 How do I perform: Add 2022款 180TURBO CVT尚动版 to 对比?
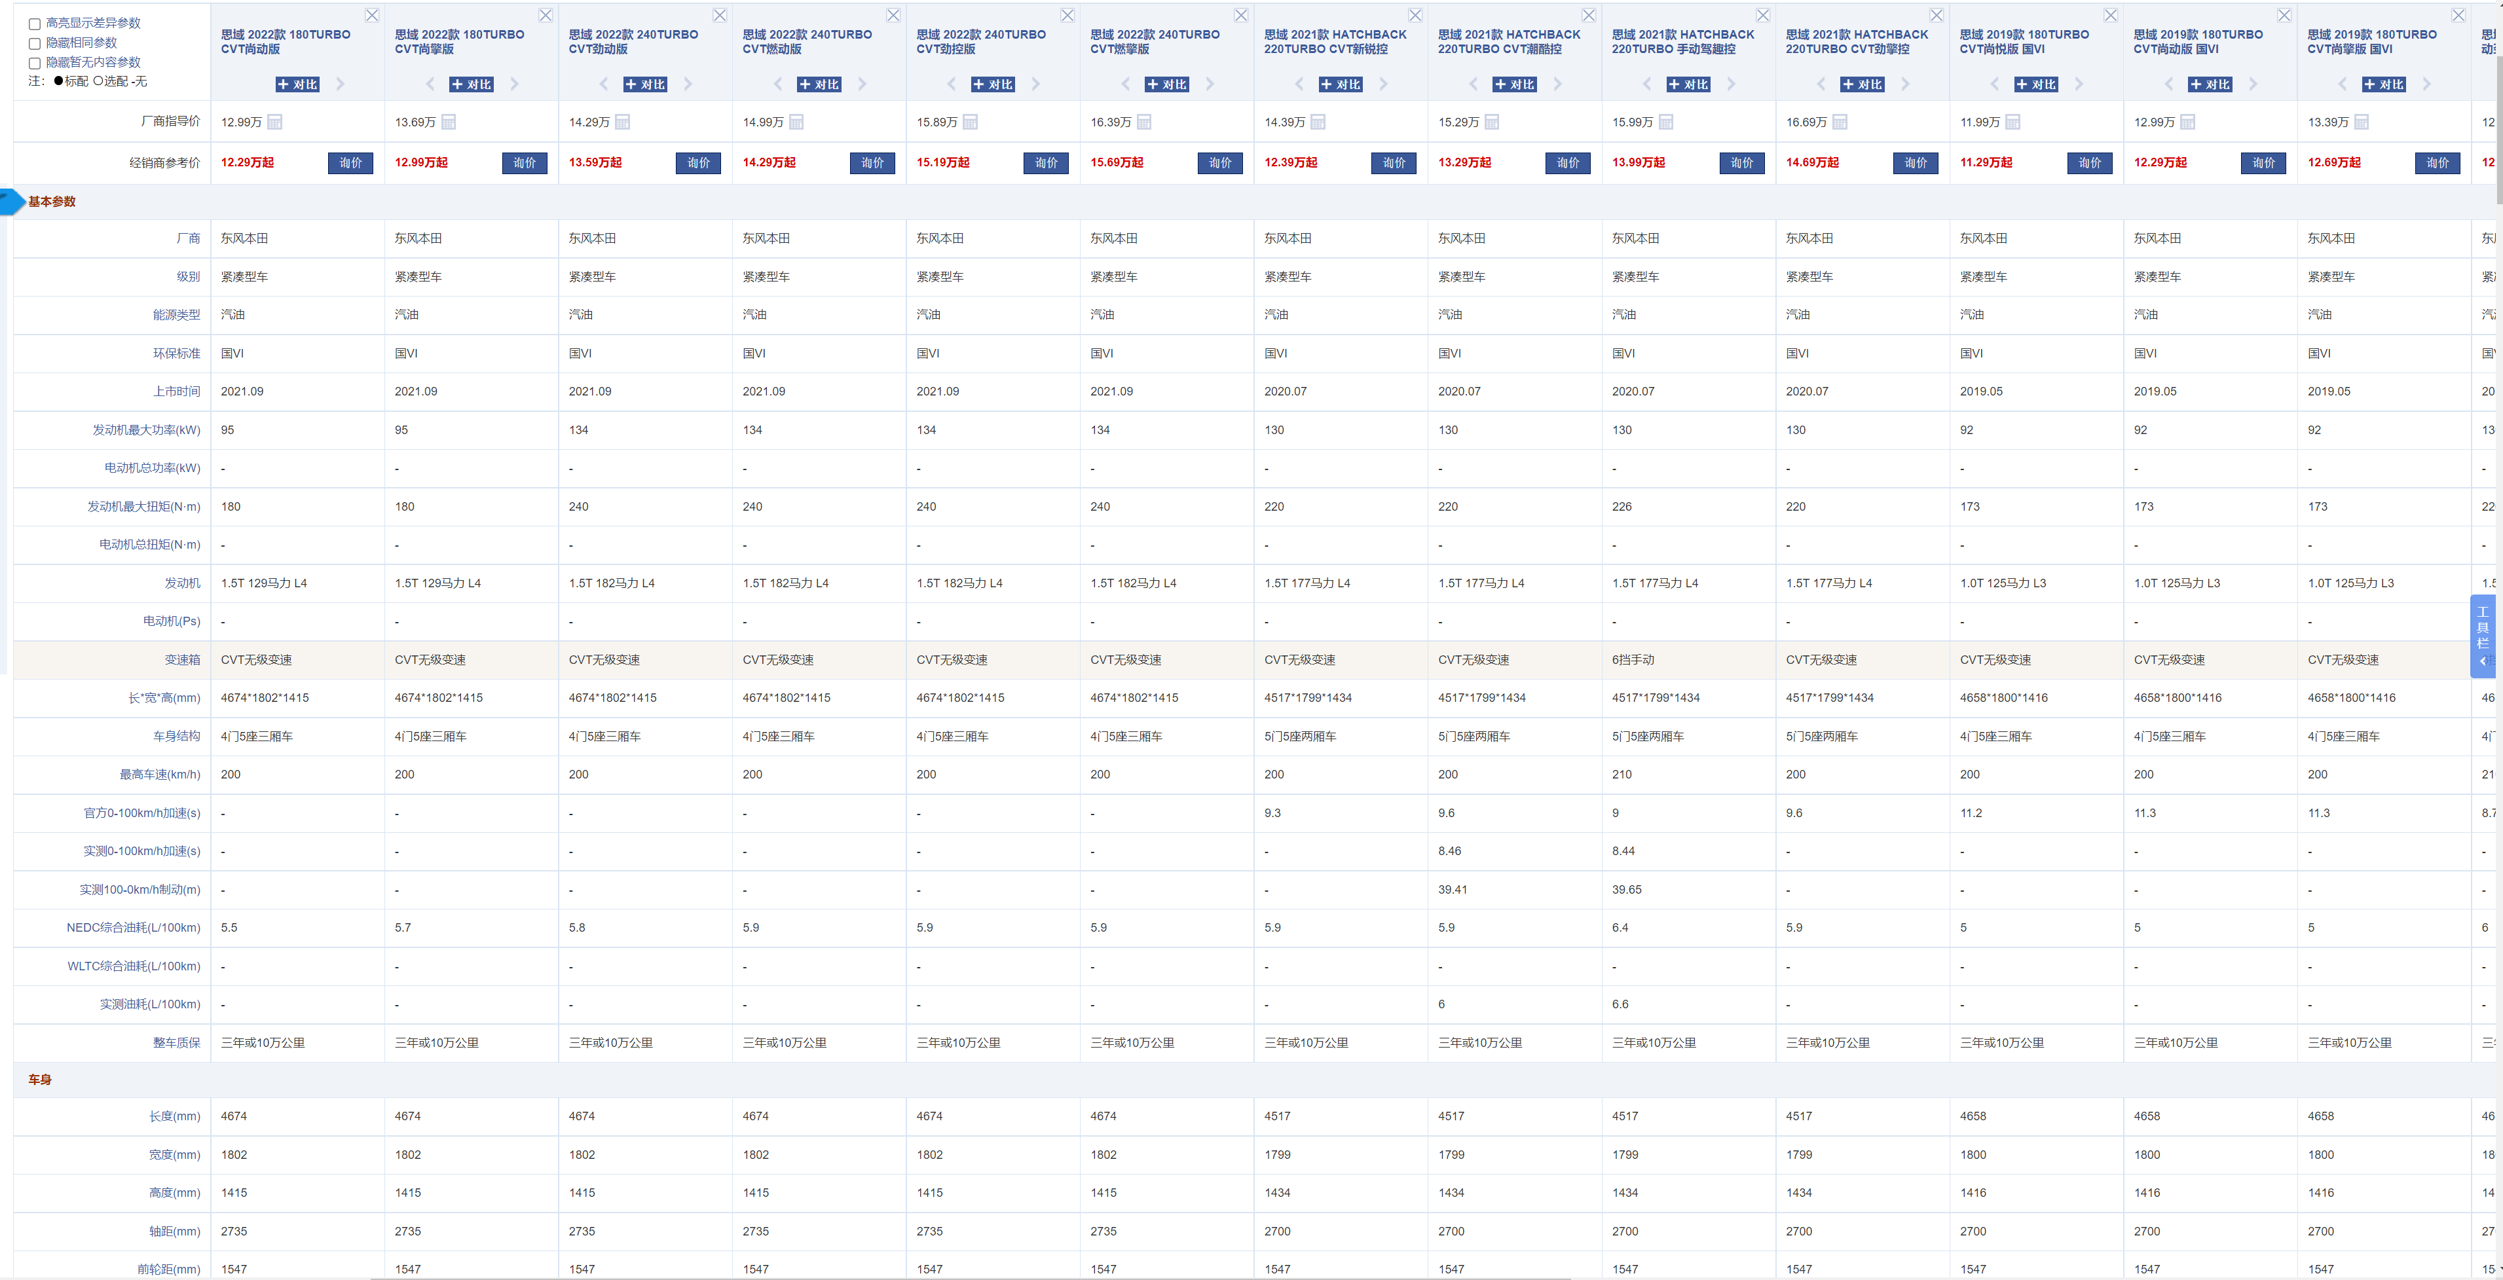coord(297,84)
